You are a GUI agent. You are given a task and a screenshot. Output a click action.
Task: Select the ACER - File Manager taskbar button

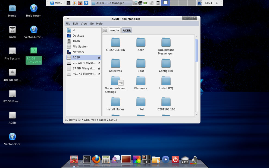coord(111,3)
